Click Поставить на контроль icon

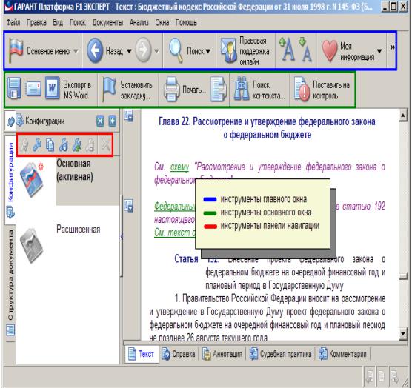302,90
